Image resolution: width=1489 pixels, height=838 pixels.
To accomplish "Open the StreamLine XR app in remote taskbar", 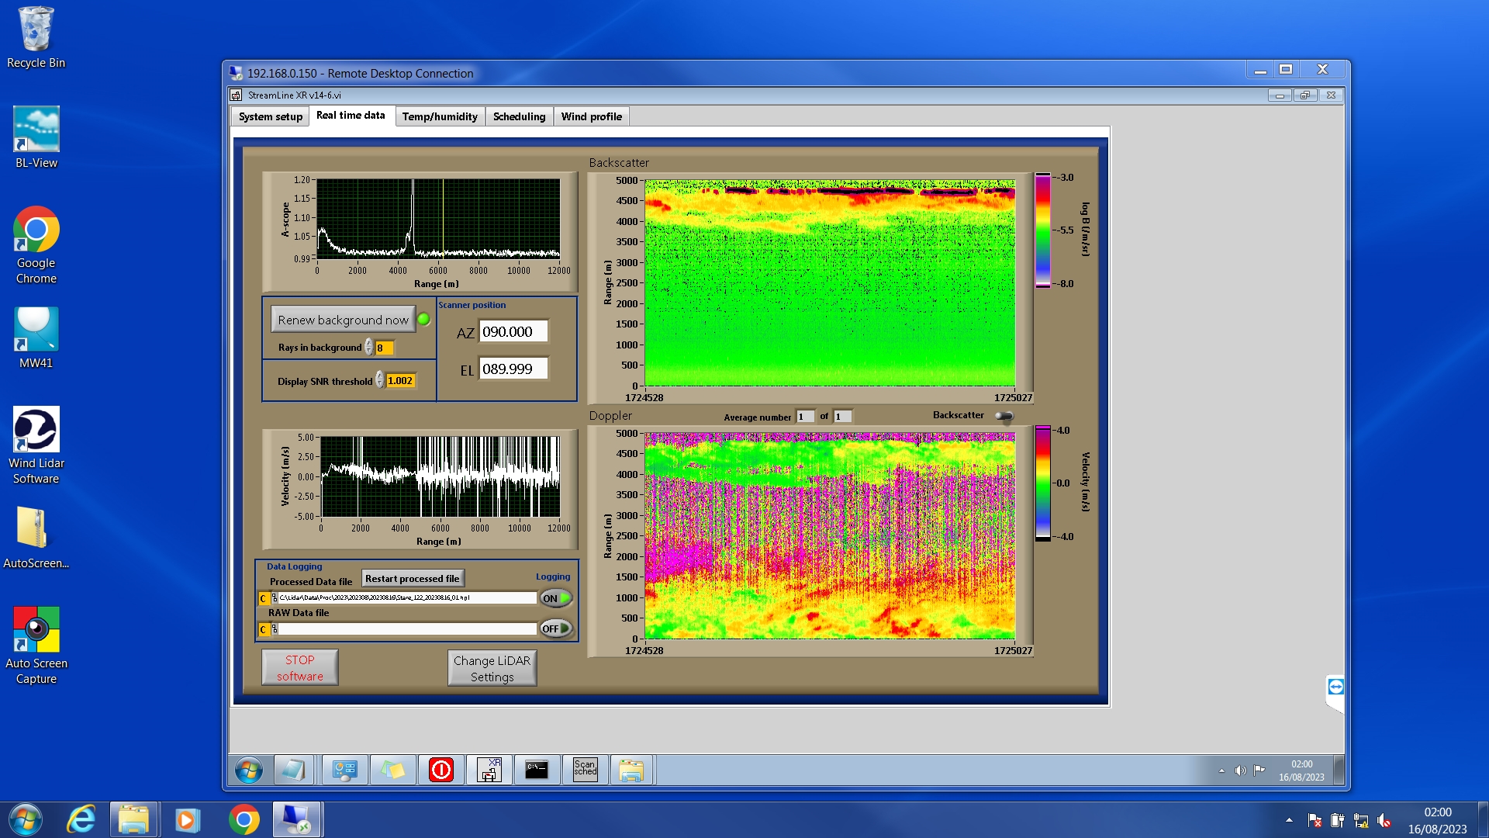I will point(489,770).
